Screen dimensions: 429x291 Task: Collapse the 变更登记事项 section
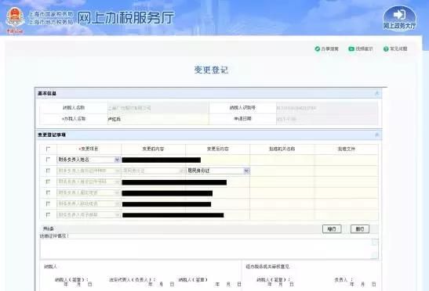point(376,135)
